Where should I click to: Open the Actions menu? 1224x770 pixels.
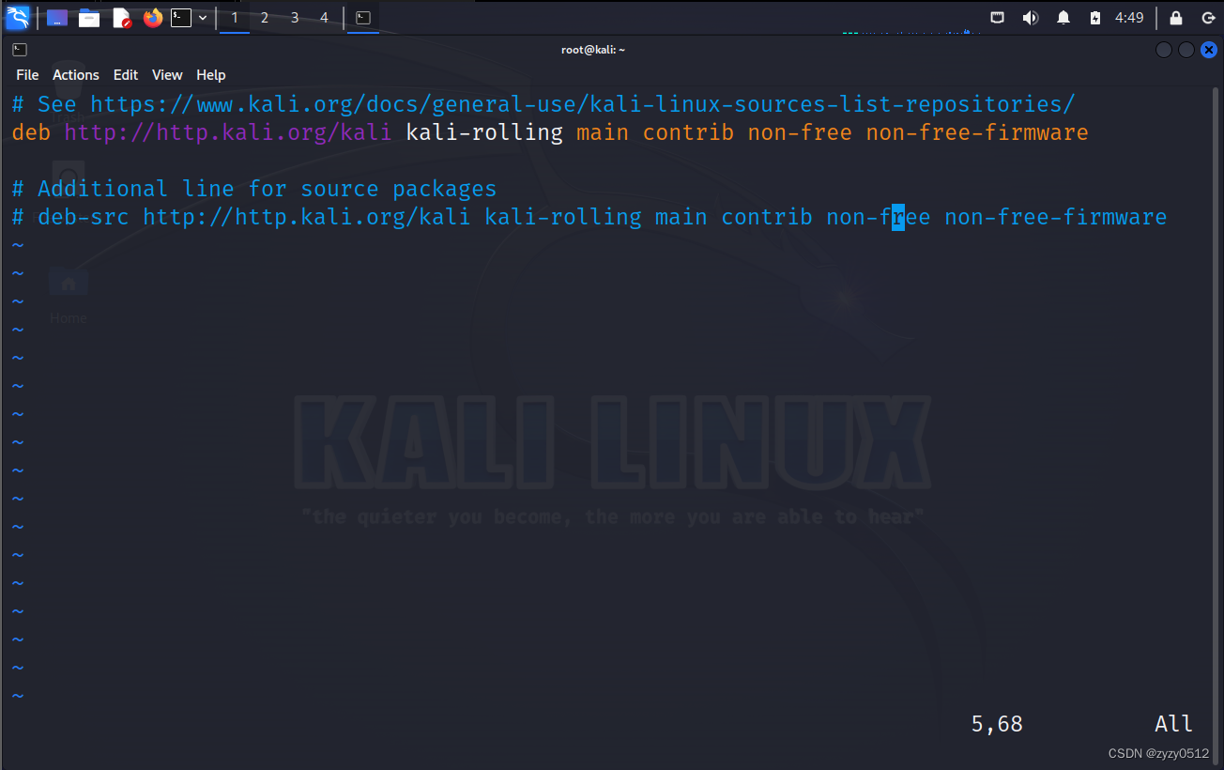point(76,75)
